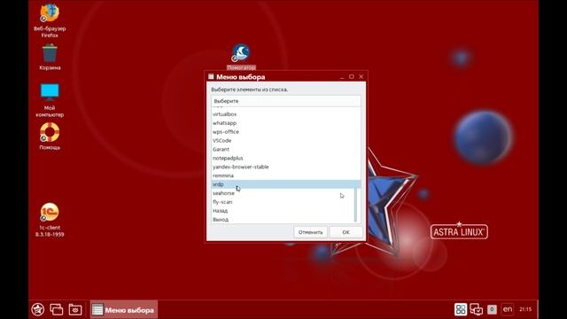
Task: Click the notification counter tray icon
Action: [492, 309]
